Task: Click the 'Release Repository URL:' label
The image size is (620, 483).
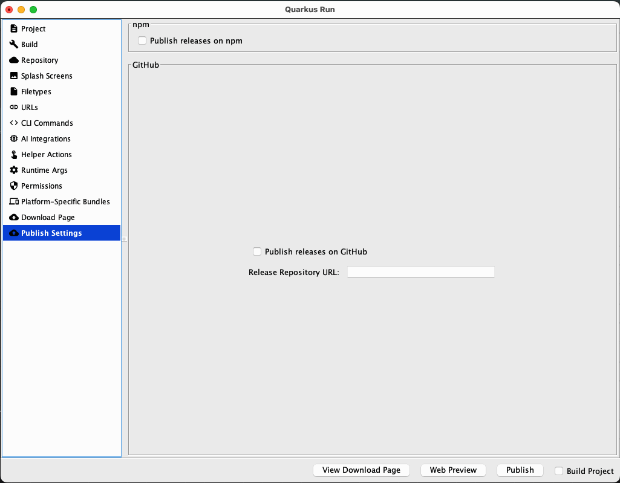Action: (x=294, y=272)
